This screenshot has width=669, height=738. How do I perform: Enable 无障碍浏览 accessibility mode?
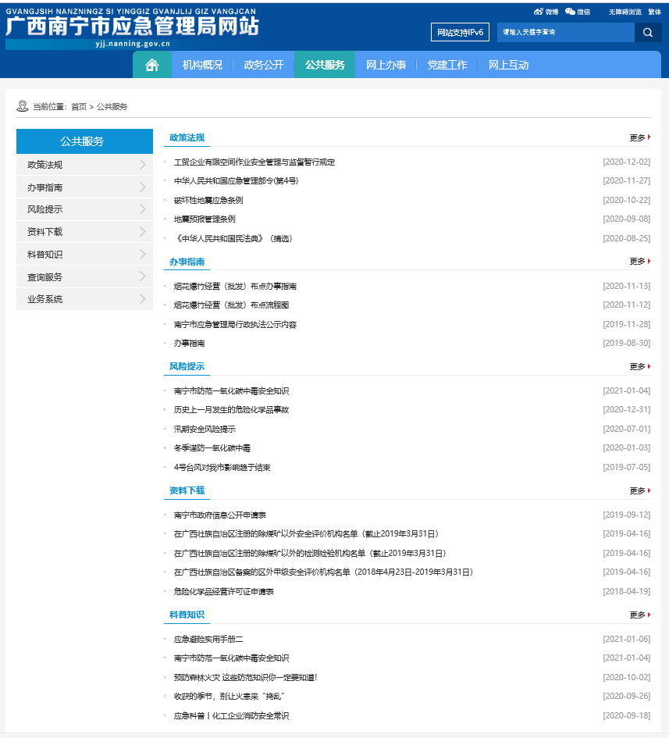point(625,12)
